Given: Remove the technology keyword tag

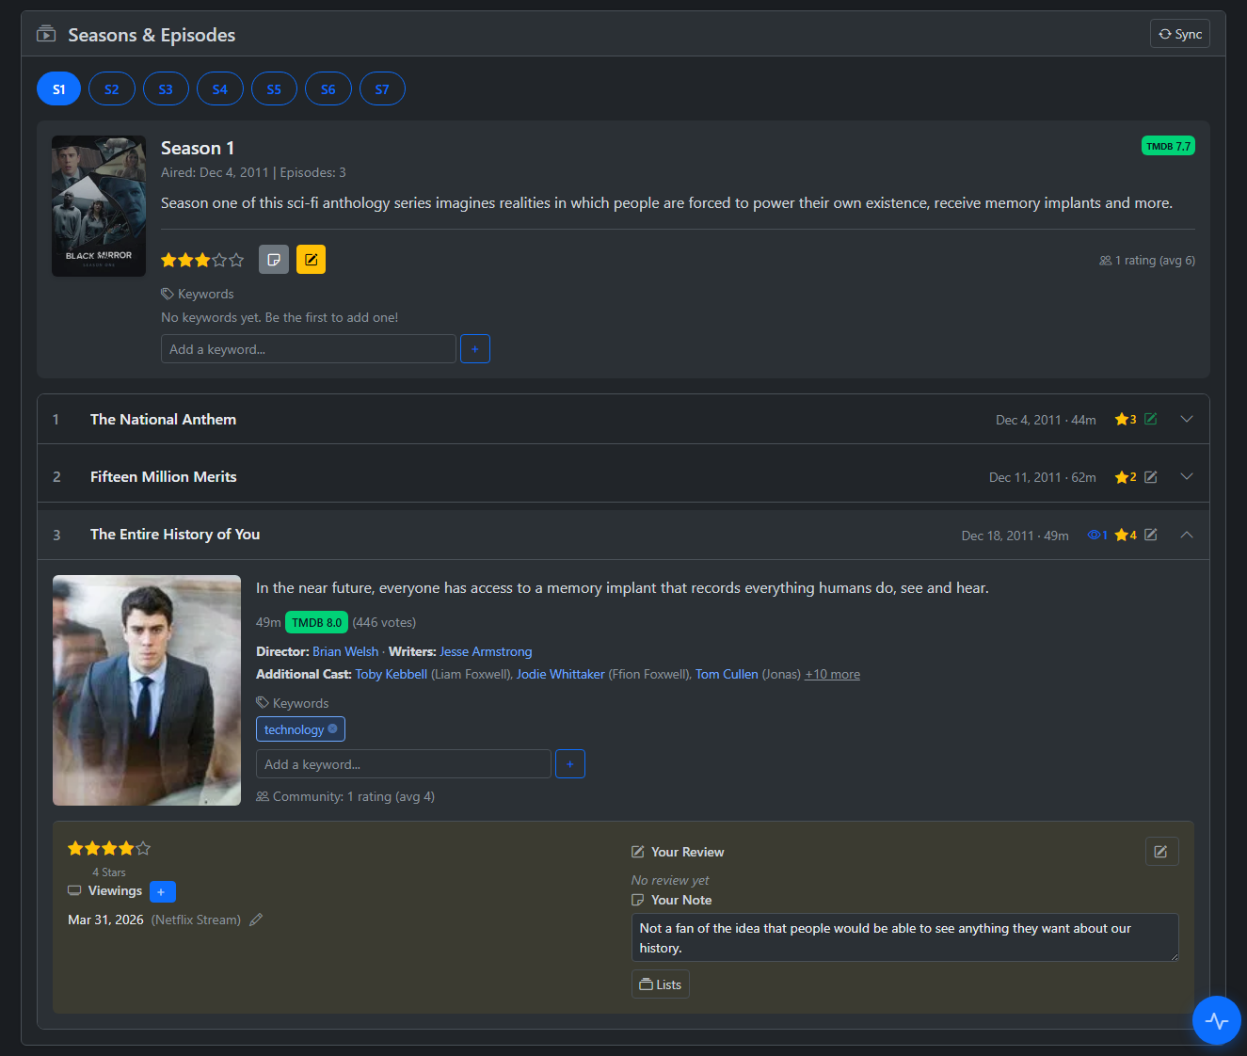Looking at the screenshot, I should [x=332, y=729].
